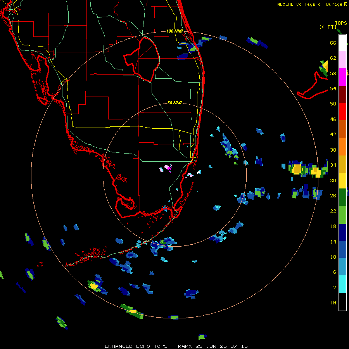Pick the magenta legend swatch
This screenshot has height=349, width=349.
click(x=342, y=77)
